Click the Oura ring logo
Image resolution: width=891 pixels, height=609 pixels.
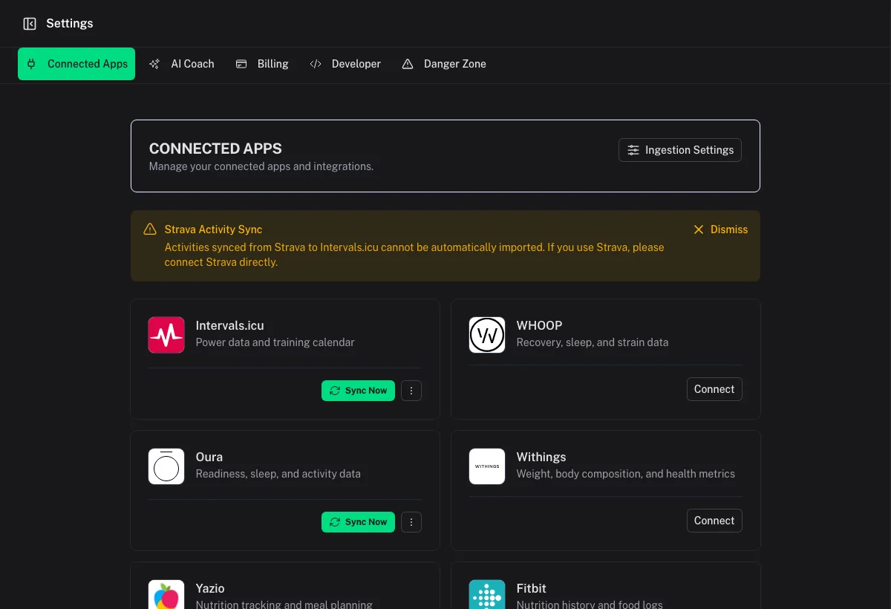click(x=166, y=466)
